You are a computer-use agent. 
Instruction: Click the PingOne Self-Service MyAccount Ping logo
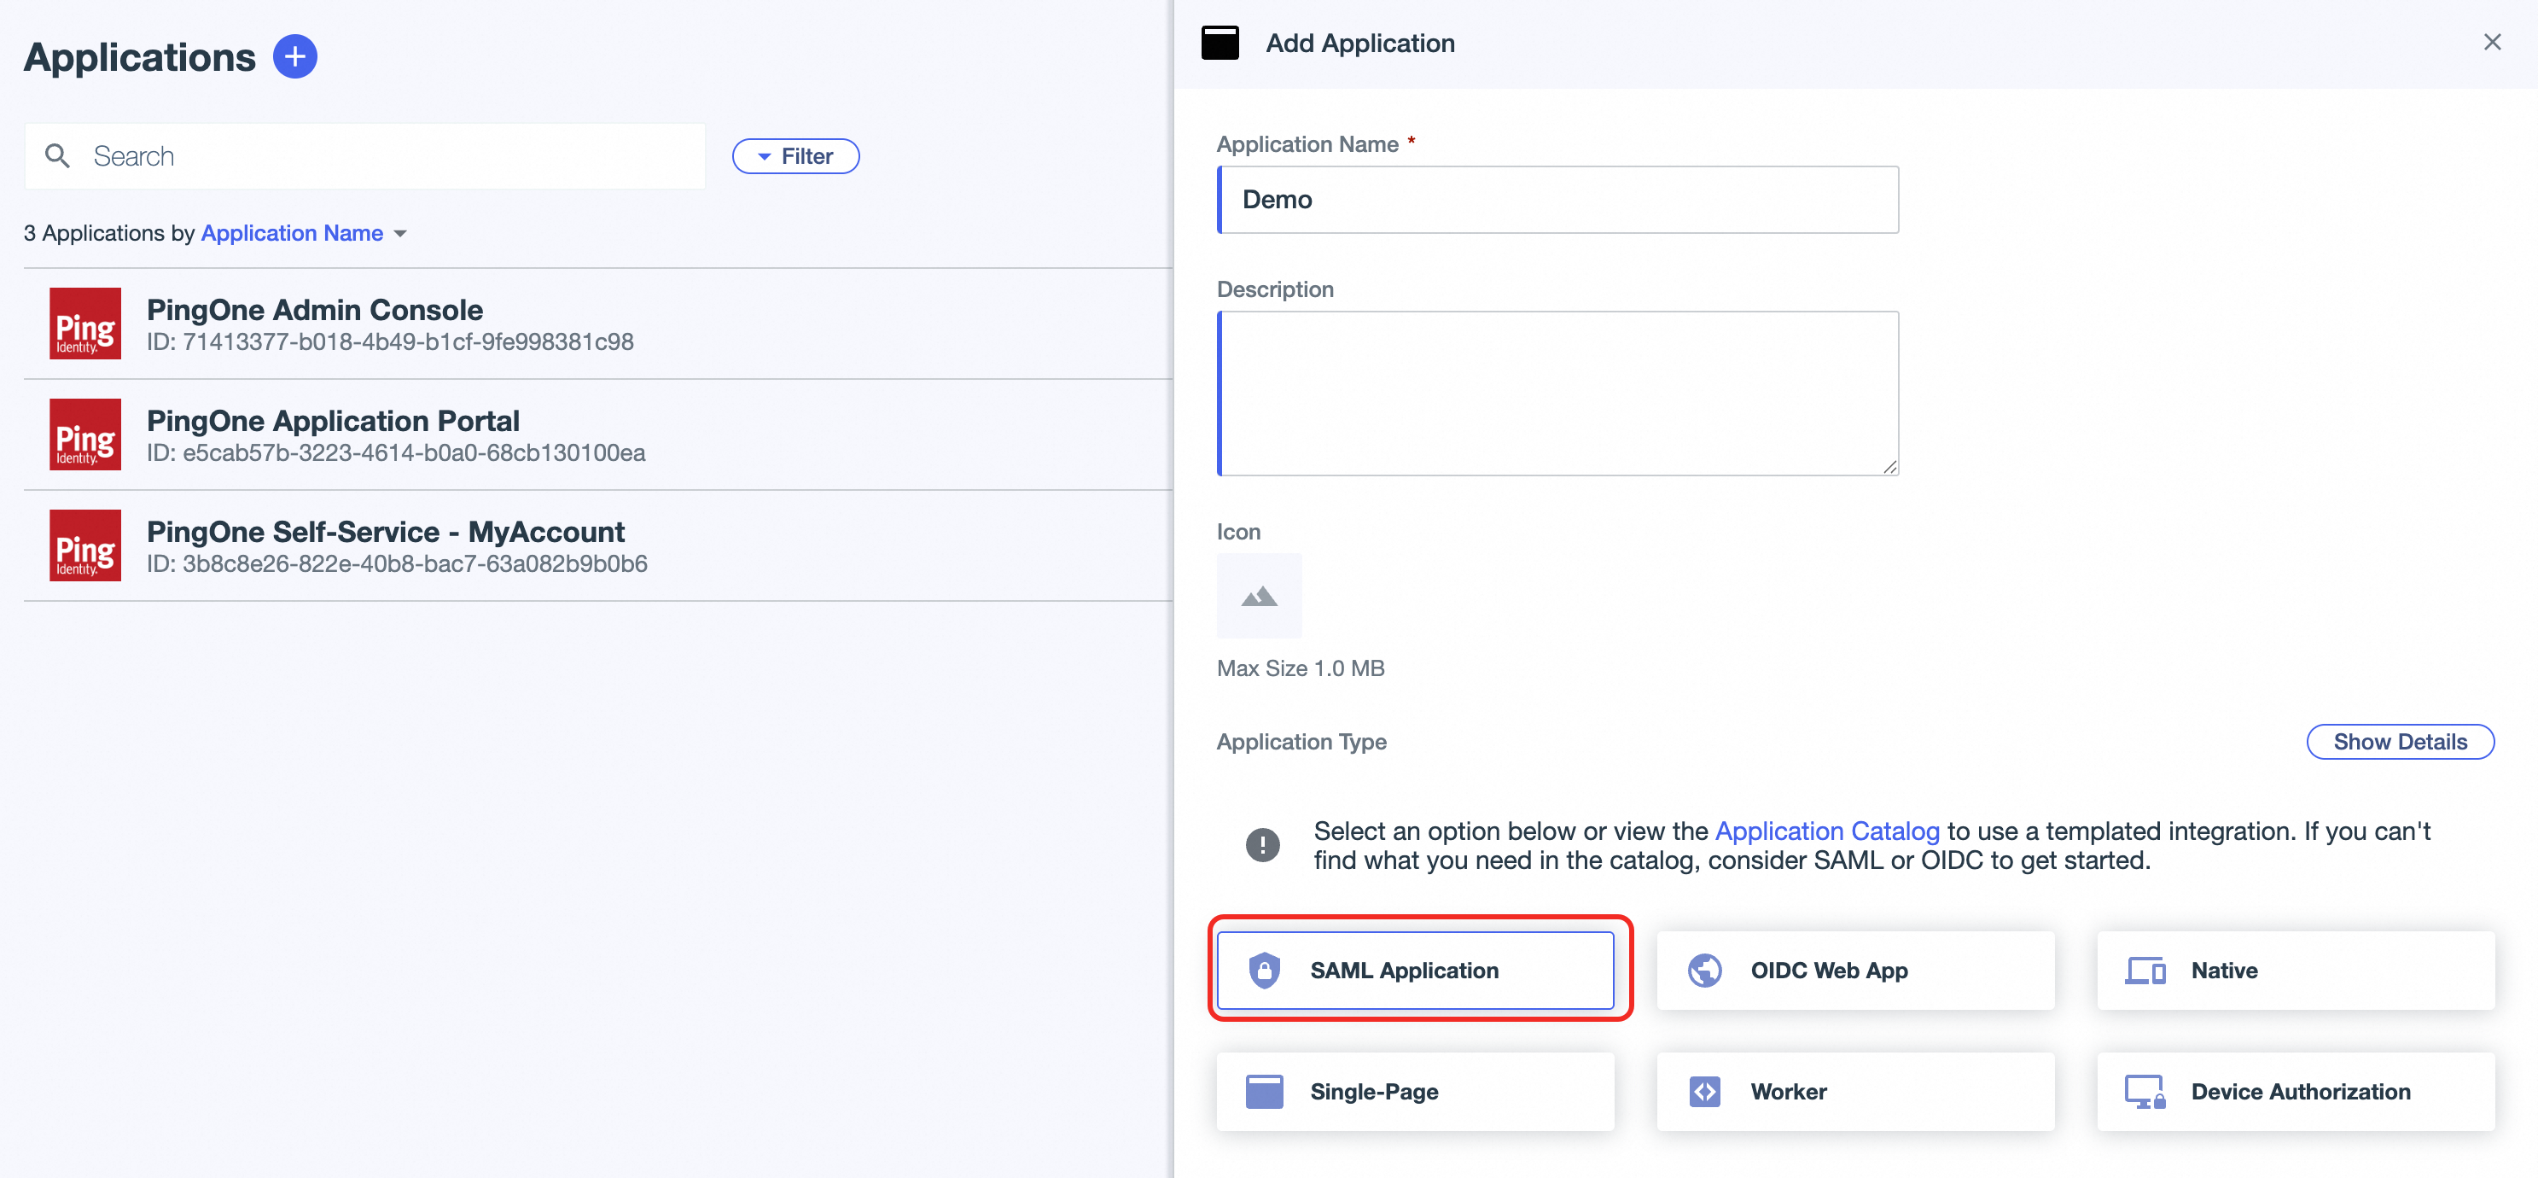(85, 545)
